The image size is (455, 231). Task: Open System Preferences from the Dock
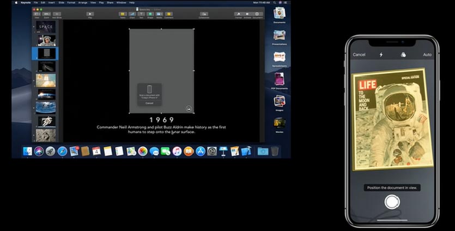pyautogui.click(x=212, y=151)
